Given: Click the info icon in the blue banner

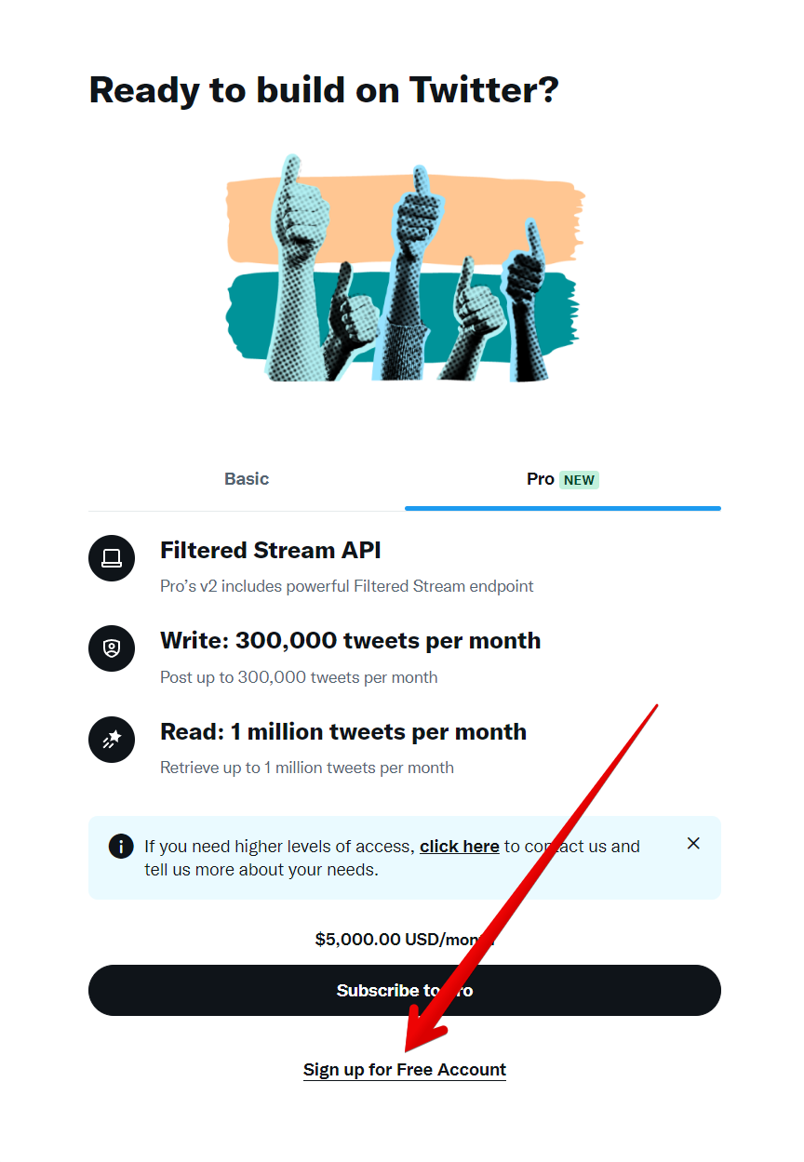Looking at the screenshot, I should [x=120, y=847].
